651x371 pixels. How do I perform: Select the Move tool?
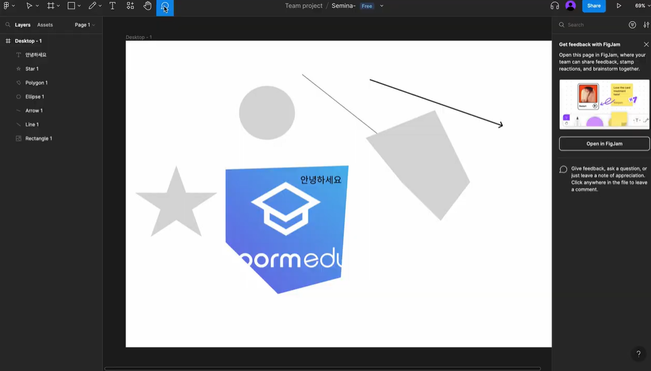[29, 6]
